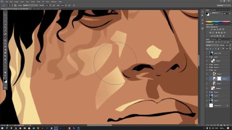The width and height of the screenshot is (232, 130).
Task: Click Delete layer trash icon
Action: pyautogui.click(x=228, y=125)
